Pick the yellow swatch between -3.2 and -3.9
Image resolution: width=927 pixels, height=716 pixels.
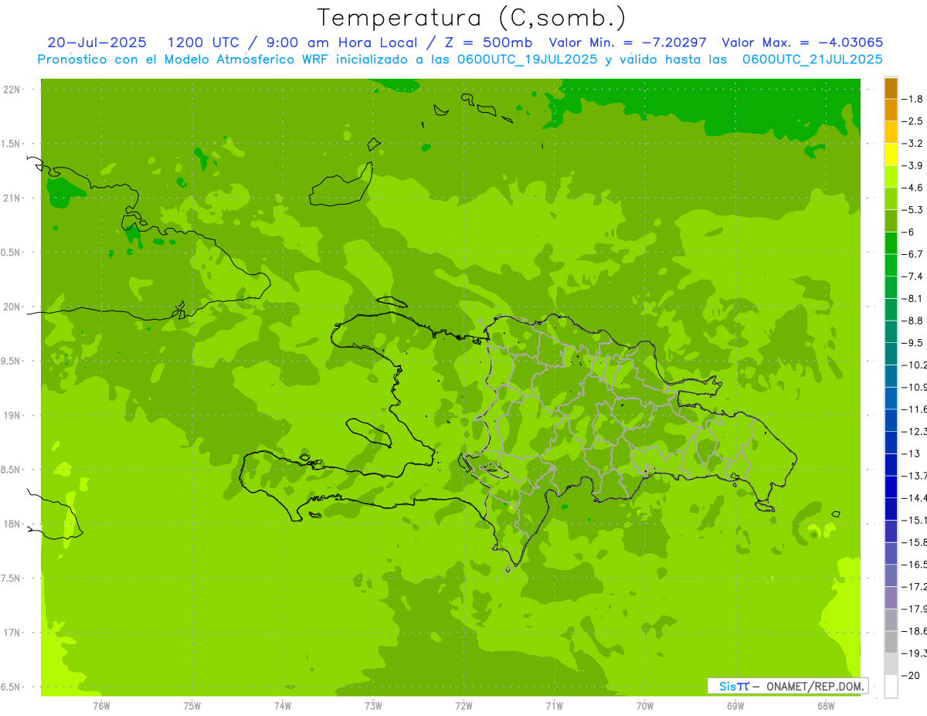(x=891, y=154)
